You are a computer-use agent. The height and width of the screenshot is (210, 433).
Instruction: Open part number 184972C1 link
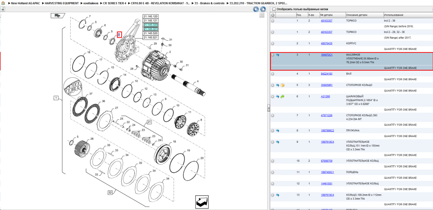point(326,55)
